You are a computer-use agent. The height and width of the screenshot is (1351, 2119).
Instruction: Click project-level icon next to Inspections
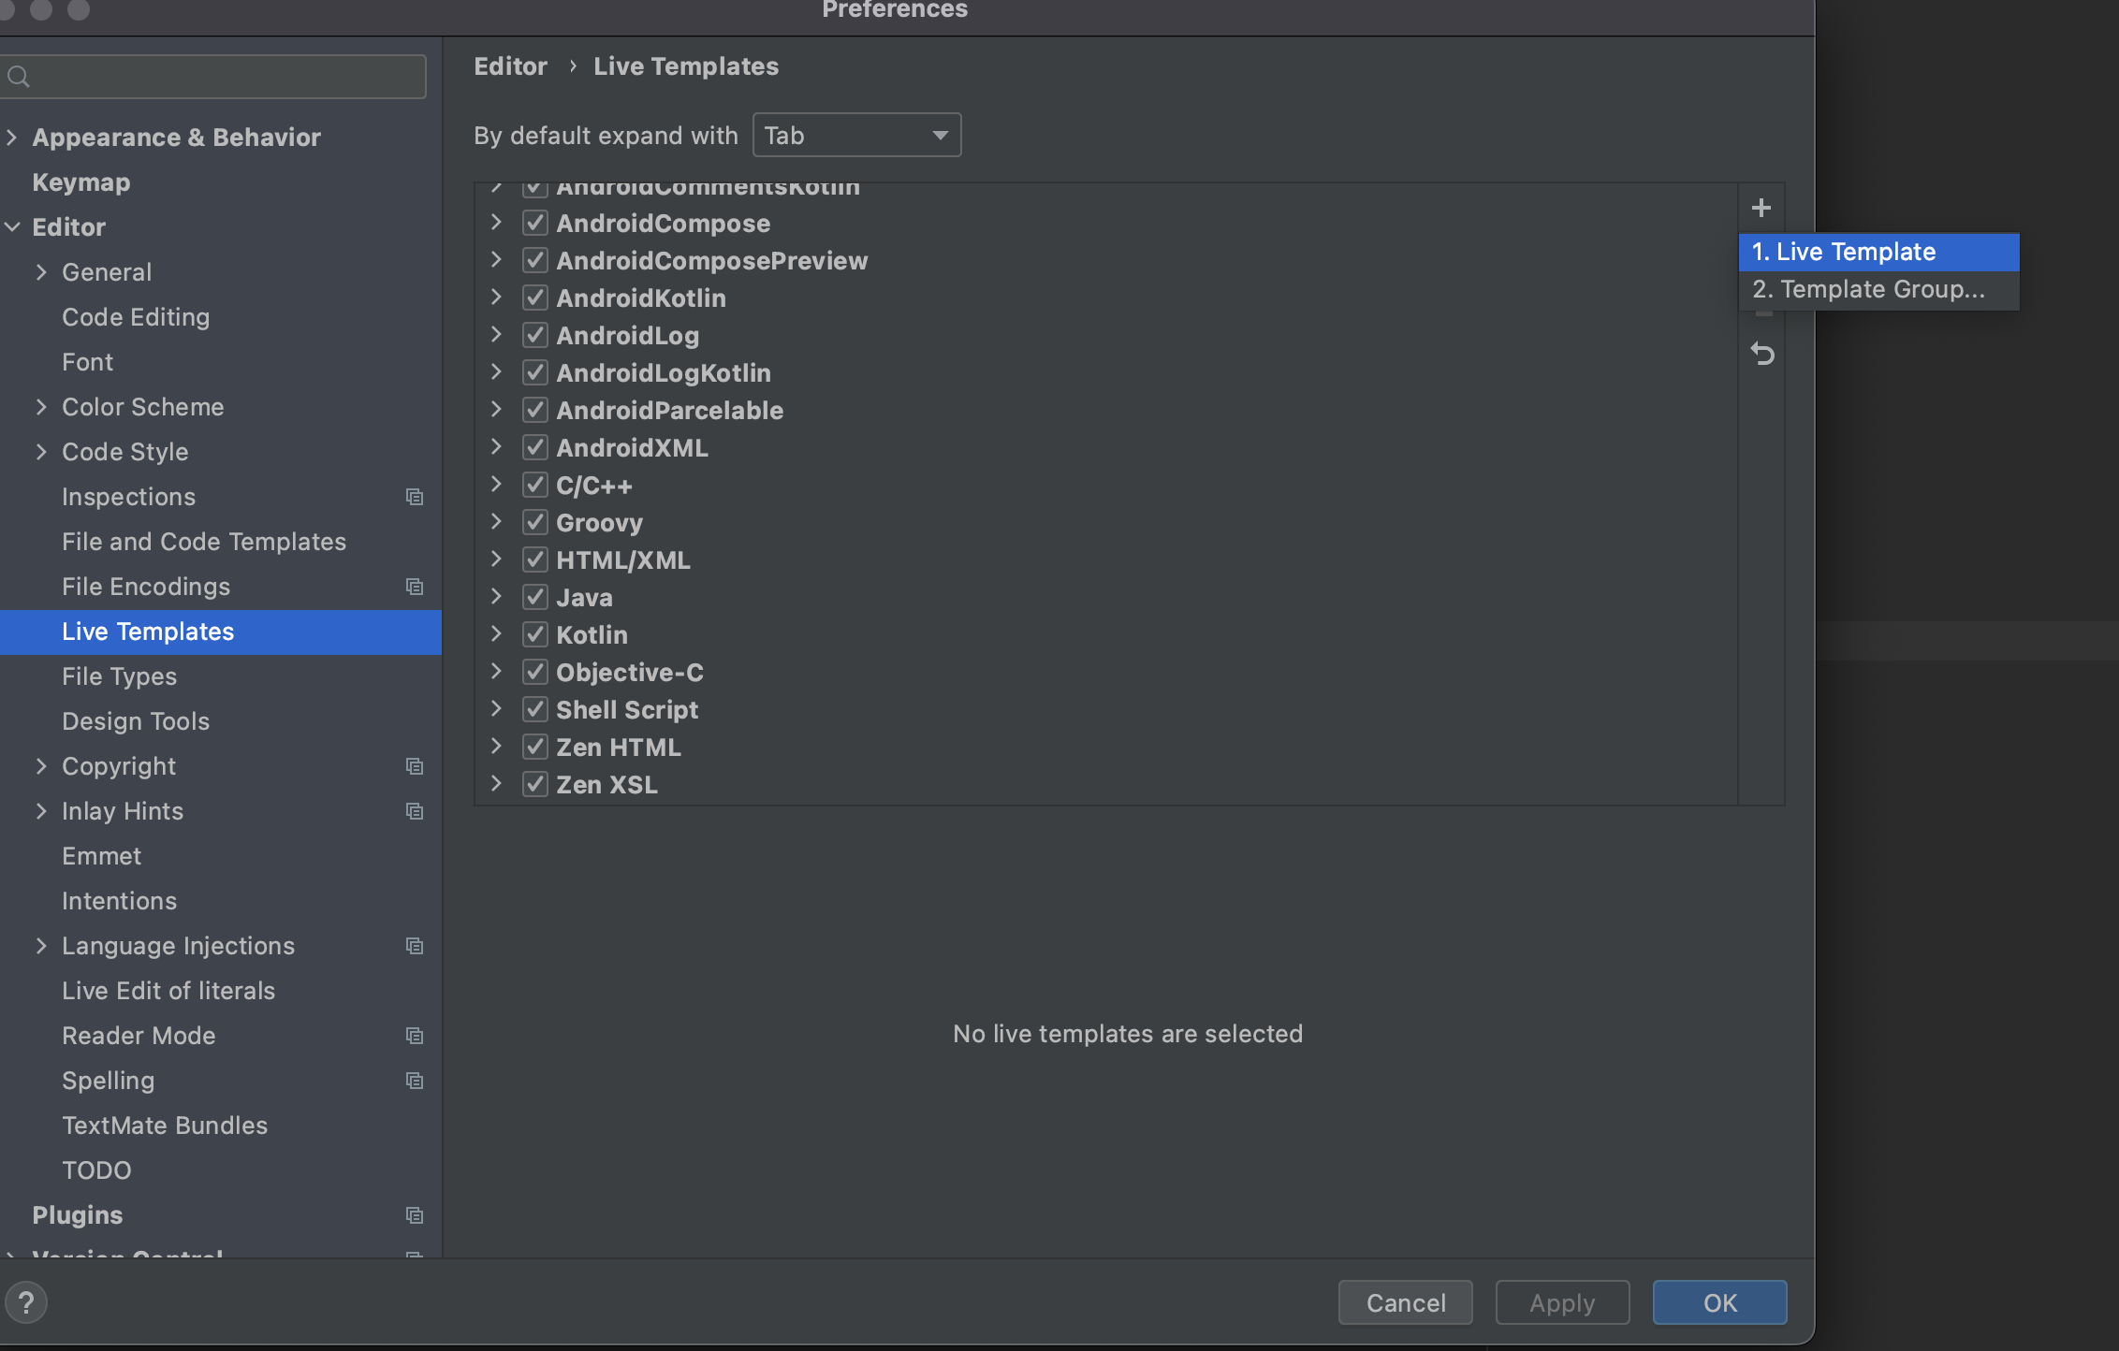[414, 497]
